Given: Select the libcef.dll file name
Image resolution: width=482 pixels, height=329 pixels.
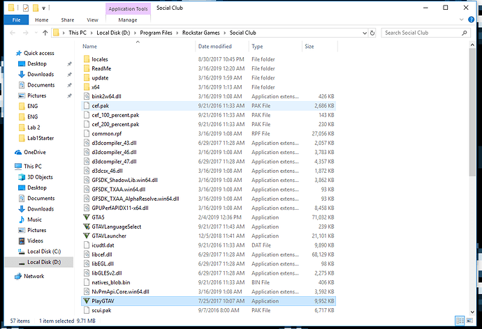Looking at the screenshot, I should [102, 254].
